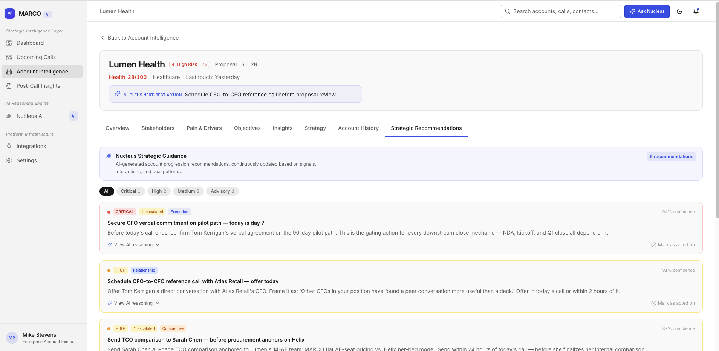This screenshot has width=719, height=351.
Task: Switch to the Overview tab
Action: (x=117, y=128)
